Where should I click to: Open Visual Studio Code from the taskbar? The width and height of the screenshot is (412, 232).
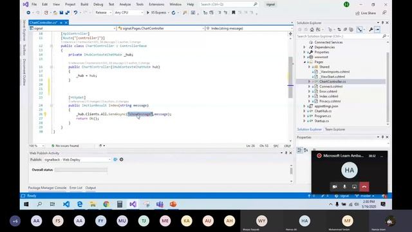[66, 204]
